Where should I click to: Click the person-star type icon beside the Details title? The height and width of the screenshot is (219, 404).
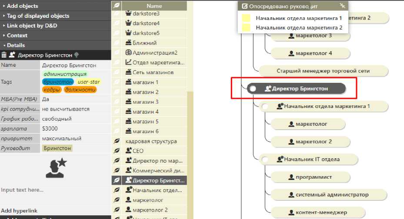click(x=12, y=55)
